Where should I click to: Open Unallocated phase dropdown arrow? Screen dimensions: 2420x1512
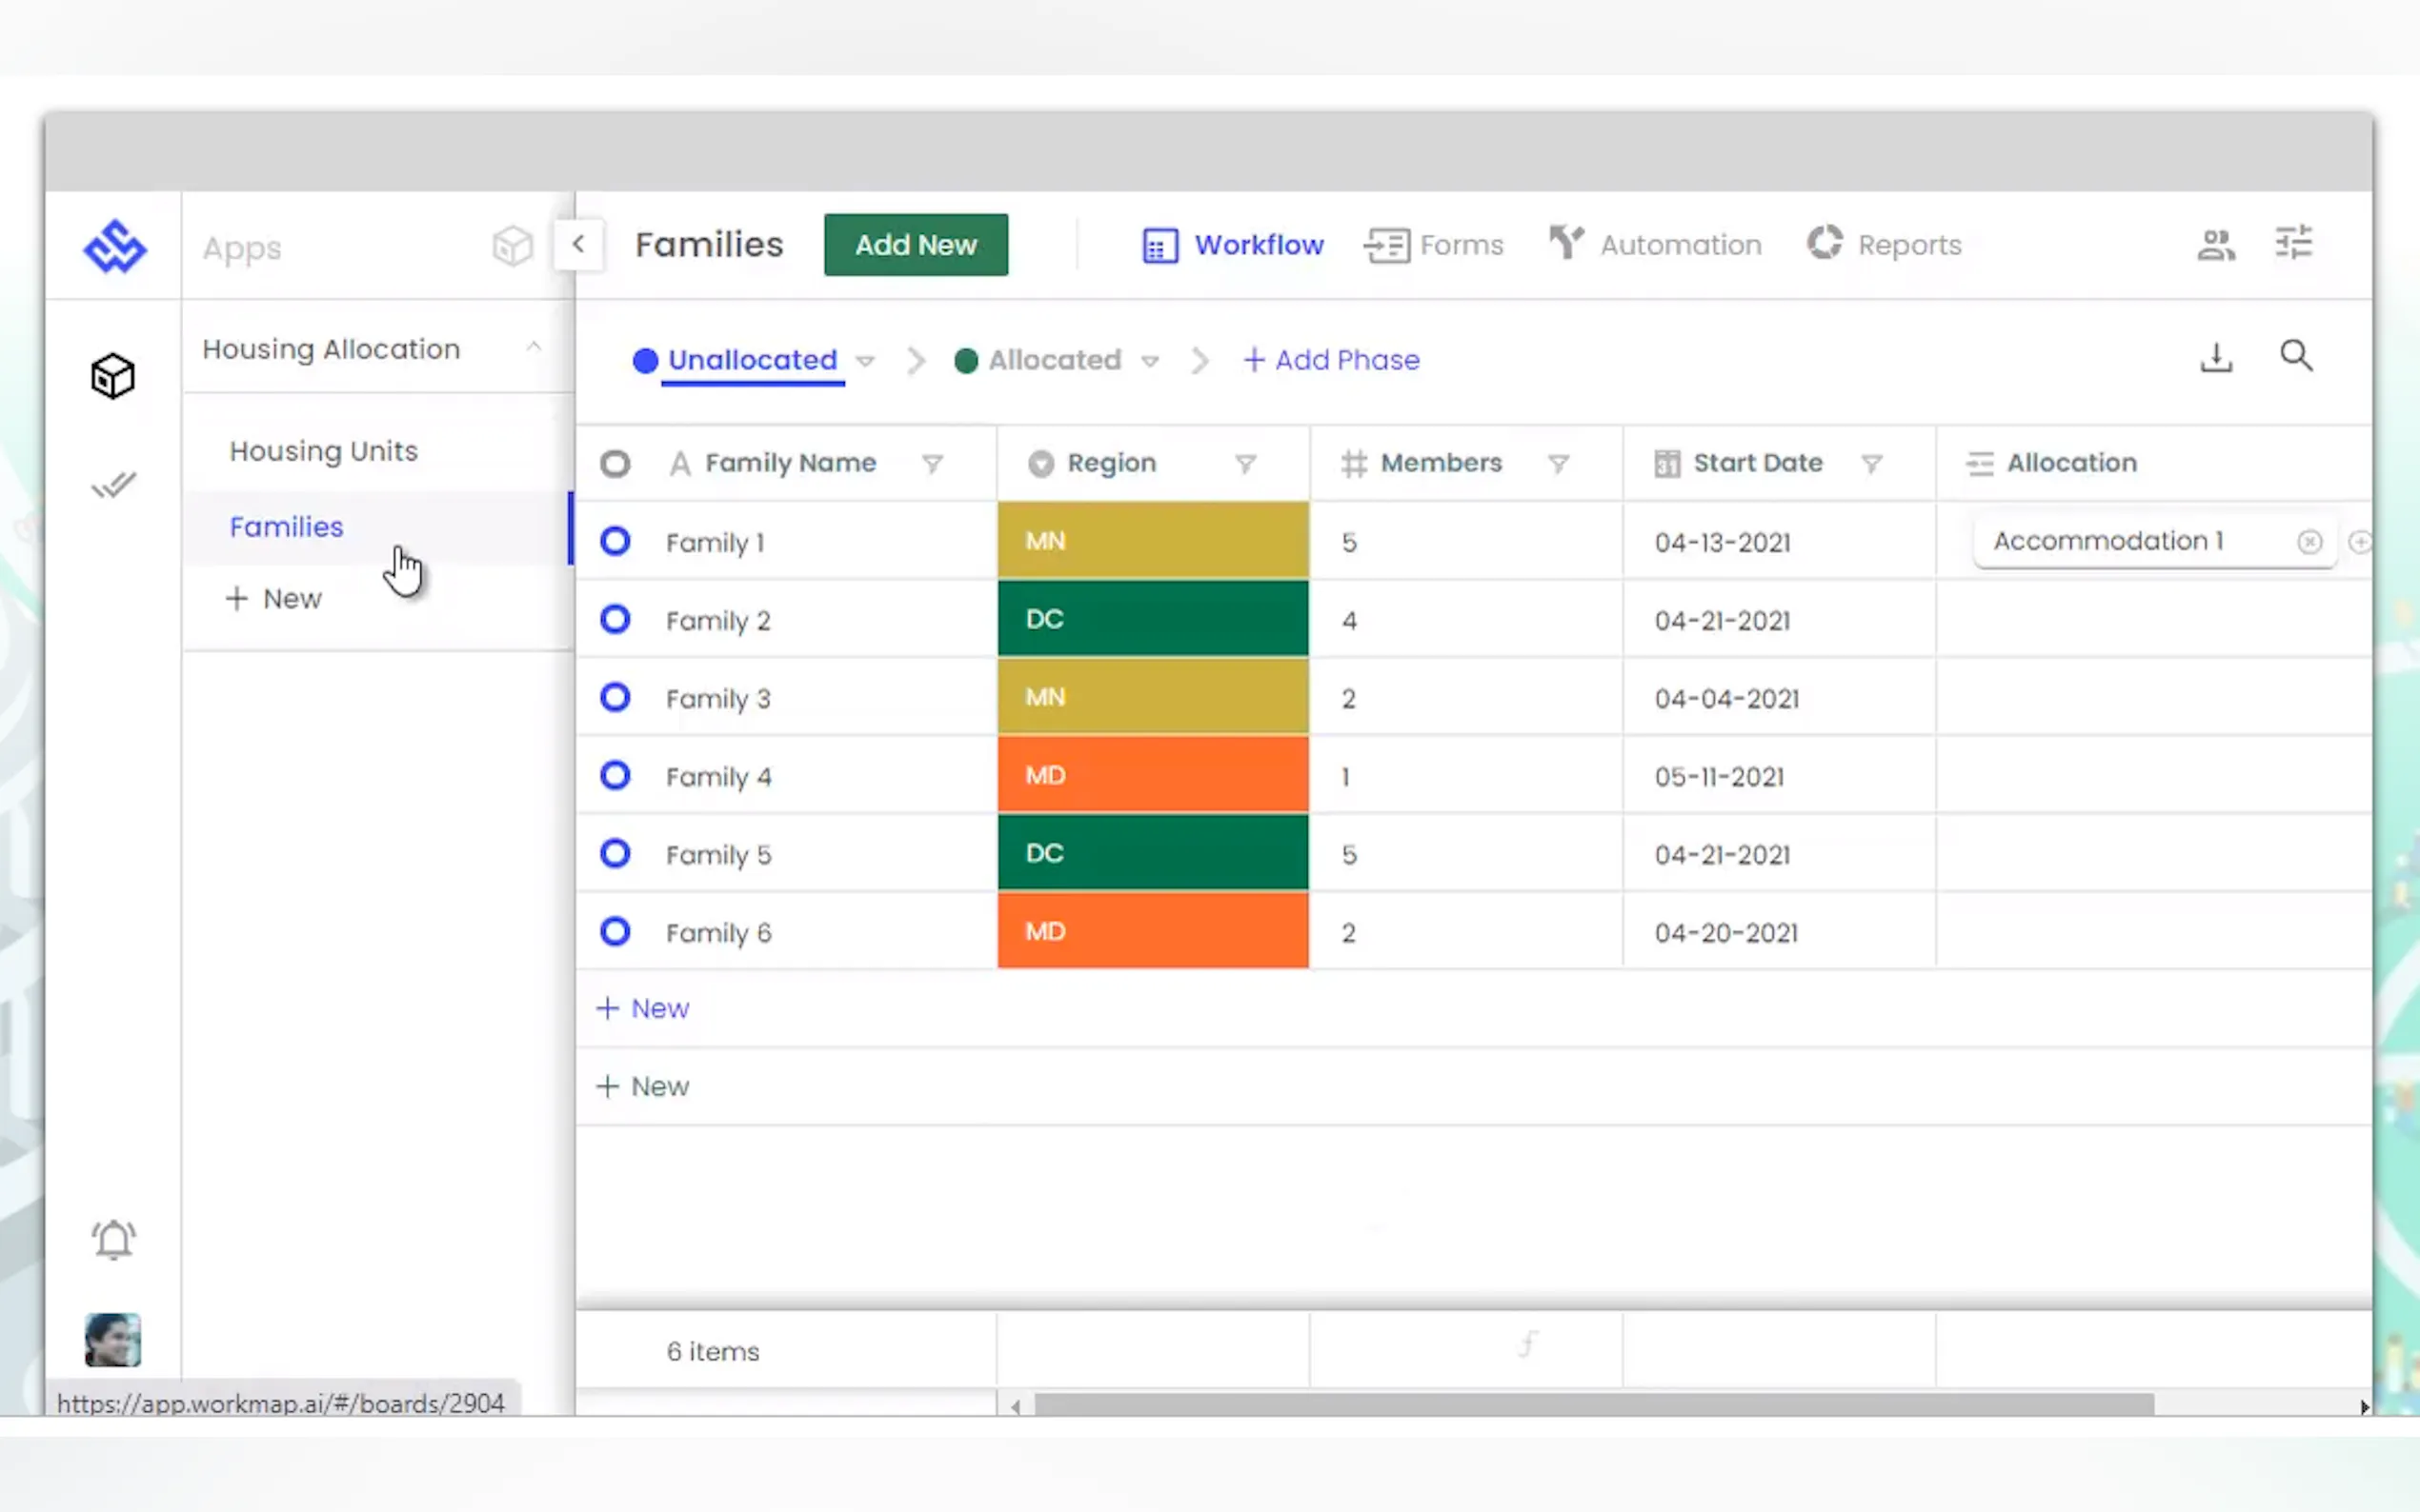click(x=865, y=361)
